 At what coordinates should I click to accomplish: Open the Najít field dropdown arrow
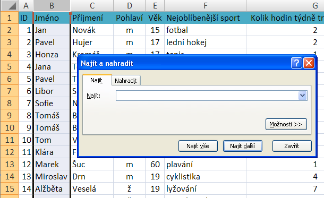pyautogui.click(x=302, y=96)
